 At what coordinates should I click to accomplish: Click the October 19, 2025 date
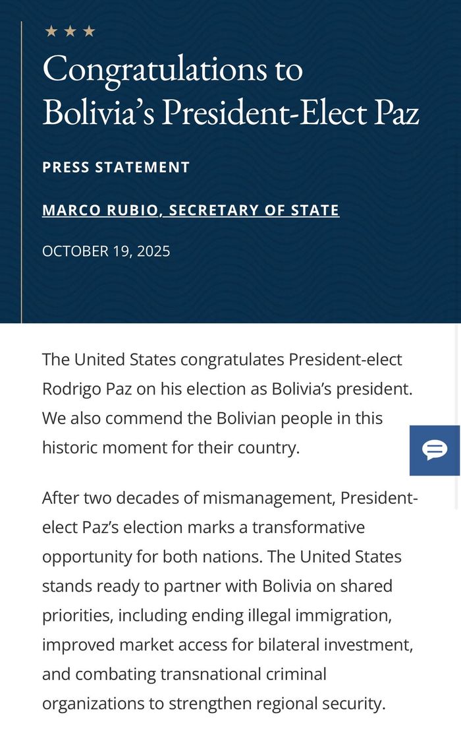point(106,251)
